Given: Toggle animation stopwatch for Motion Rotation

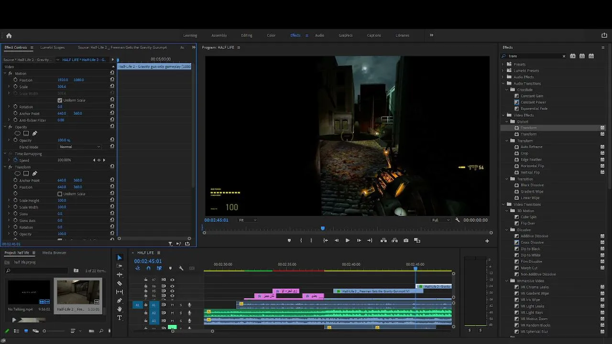Looking at the screenshot, I should point(15,107).
